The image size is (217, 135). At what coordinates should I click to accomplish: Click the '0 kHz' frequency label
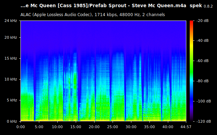pos(12,121)
